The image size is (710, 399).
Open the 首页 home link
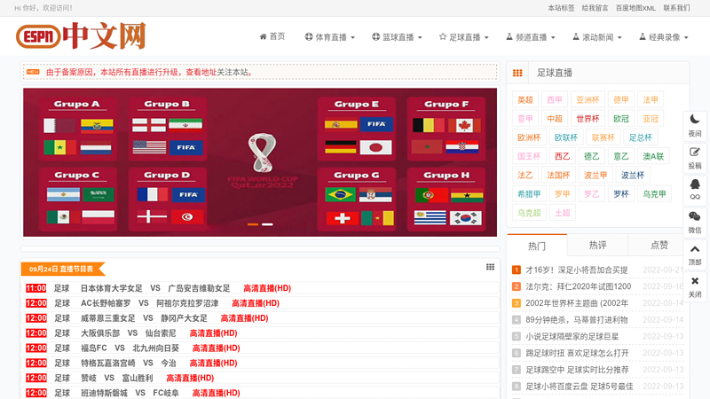pos(272,36)
